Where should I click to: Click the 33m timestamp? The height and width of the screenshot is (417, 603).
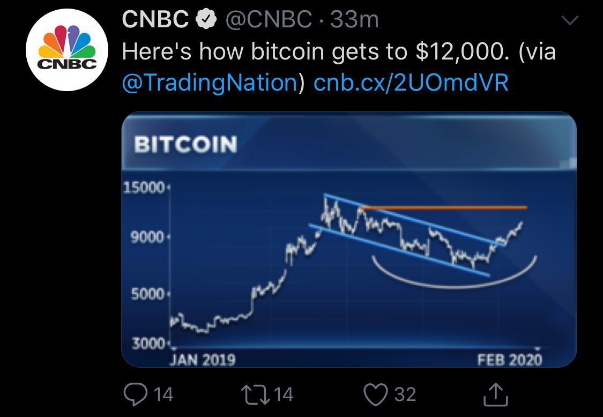click(355, 21)
